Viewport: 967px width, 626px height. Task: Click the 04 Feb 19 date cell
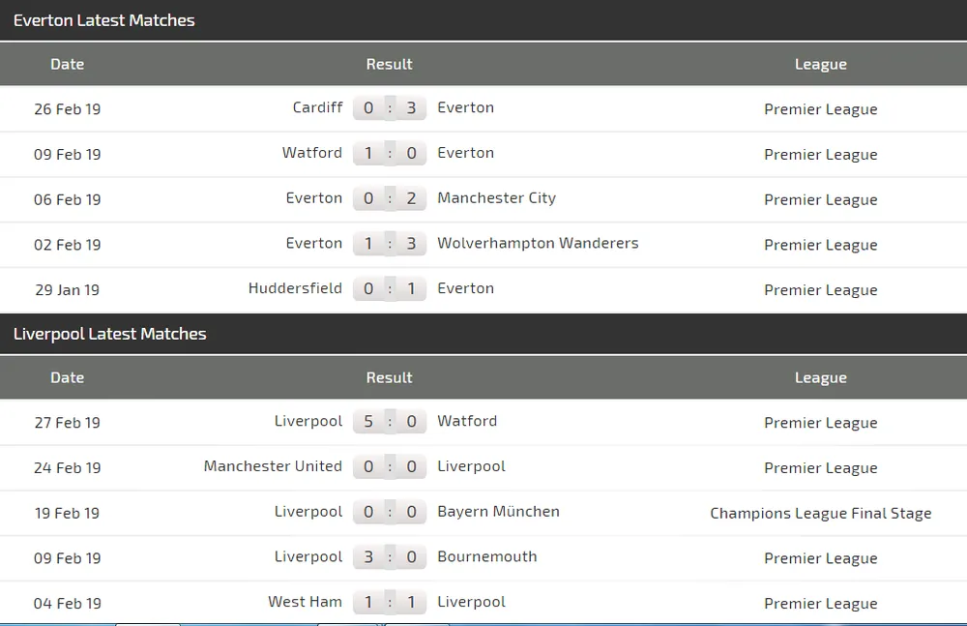(x=67, y=603)
